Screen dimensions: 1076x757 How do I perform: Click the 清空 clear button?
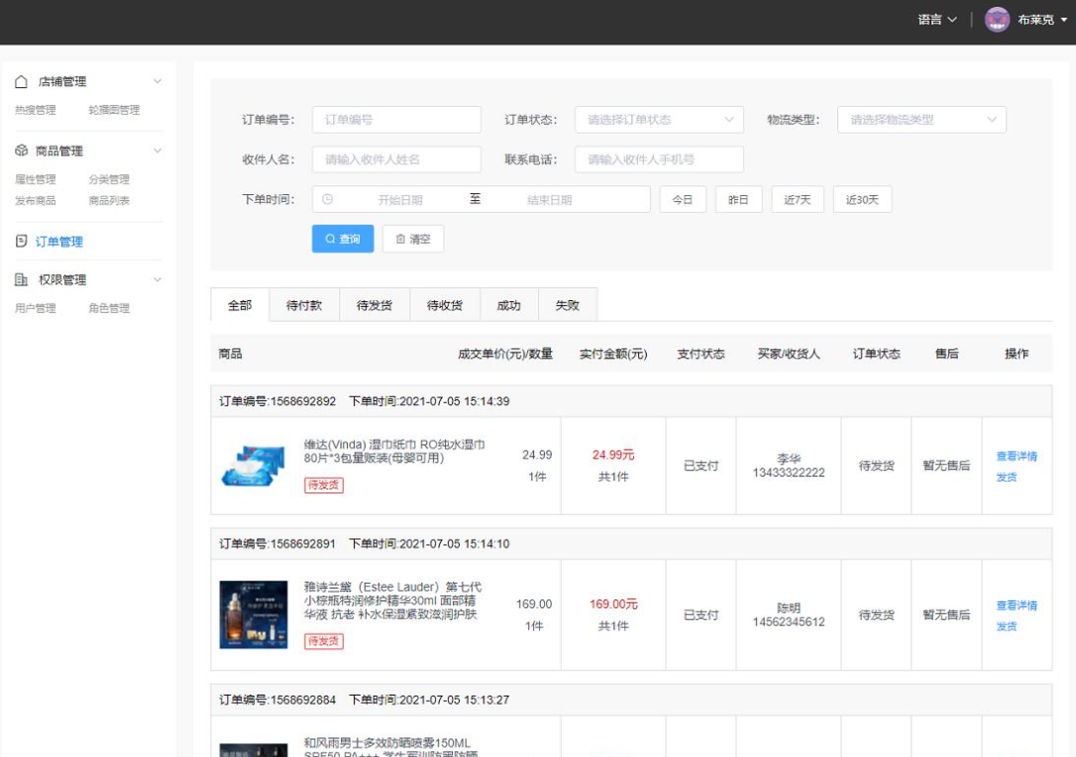tap(413, 239)
